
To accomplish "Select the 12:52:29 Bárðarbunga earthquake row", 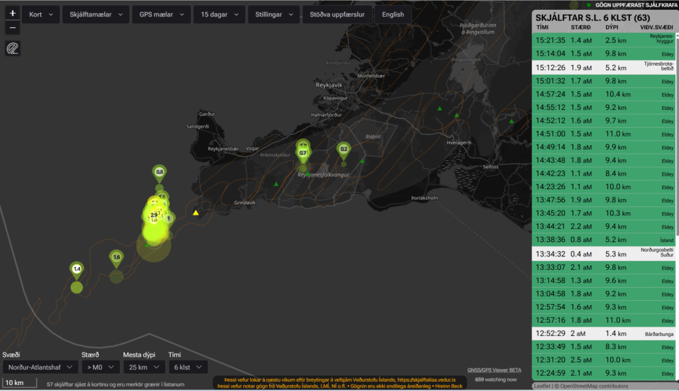I will coord(604,333).
